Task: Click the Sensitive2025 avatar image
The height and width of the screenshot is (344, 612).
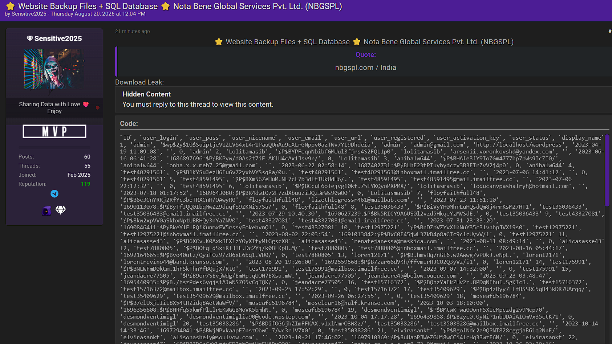Action: 54,69
